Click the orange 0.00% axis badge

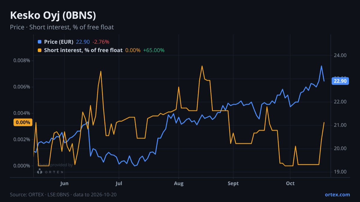tap(23, 122)
